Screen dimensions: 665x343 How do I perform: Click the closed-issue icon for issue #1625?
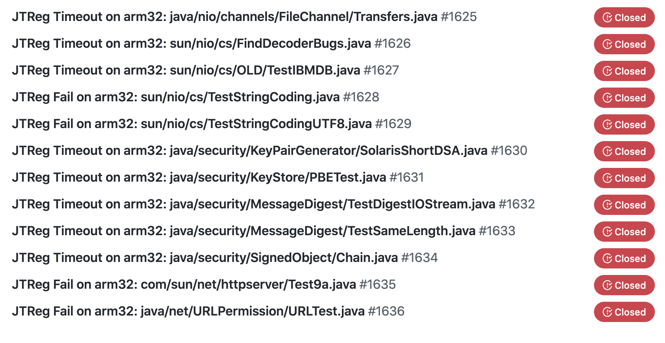607,17
